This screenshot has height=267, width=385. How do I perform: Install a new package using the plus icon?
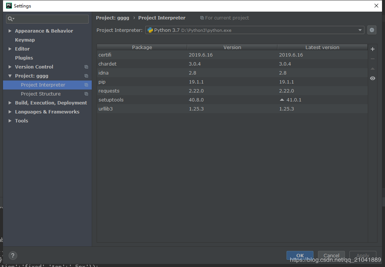click(x=372, y=49)
